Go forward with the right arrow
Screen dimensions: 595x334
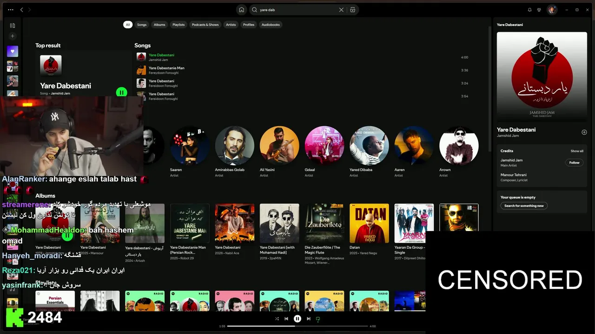pos(29,10)
